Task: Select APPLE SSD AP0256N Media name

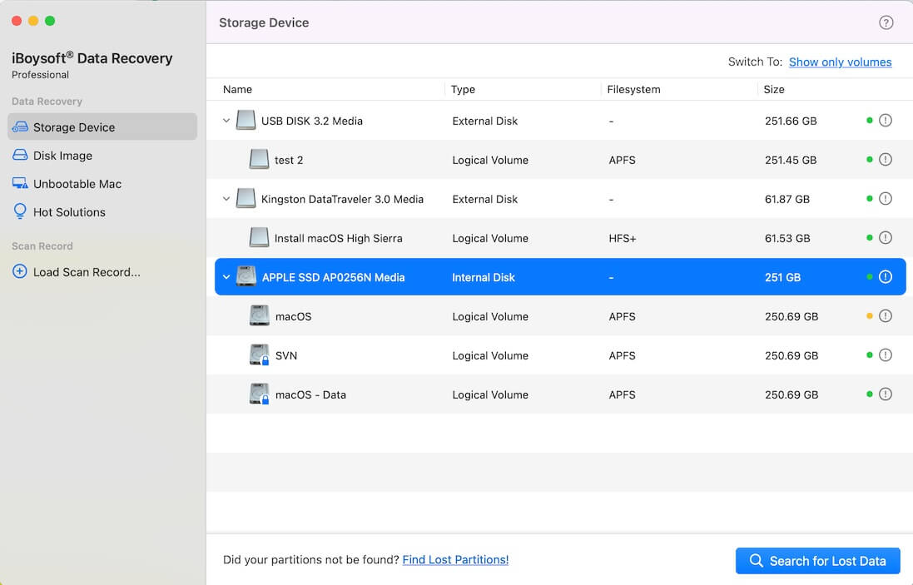Action: tap(334, 278)
